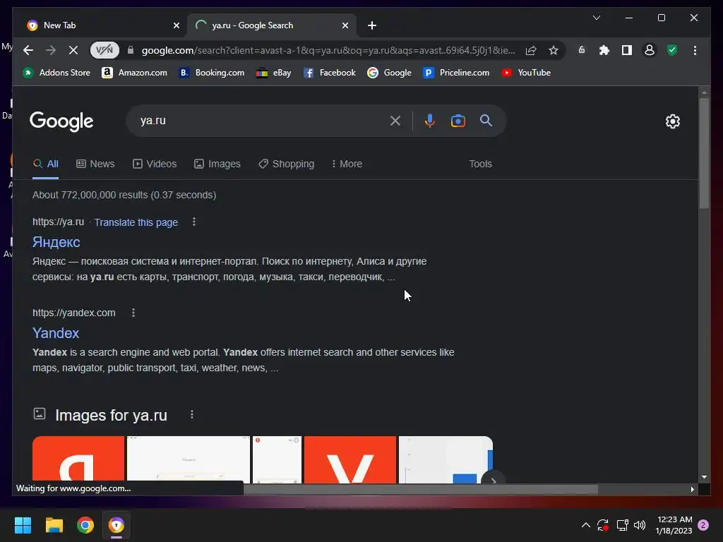Clear the search query with X
The width and height of the screenshot is (723, 542).
point(395,121)
